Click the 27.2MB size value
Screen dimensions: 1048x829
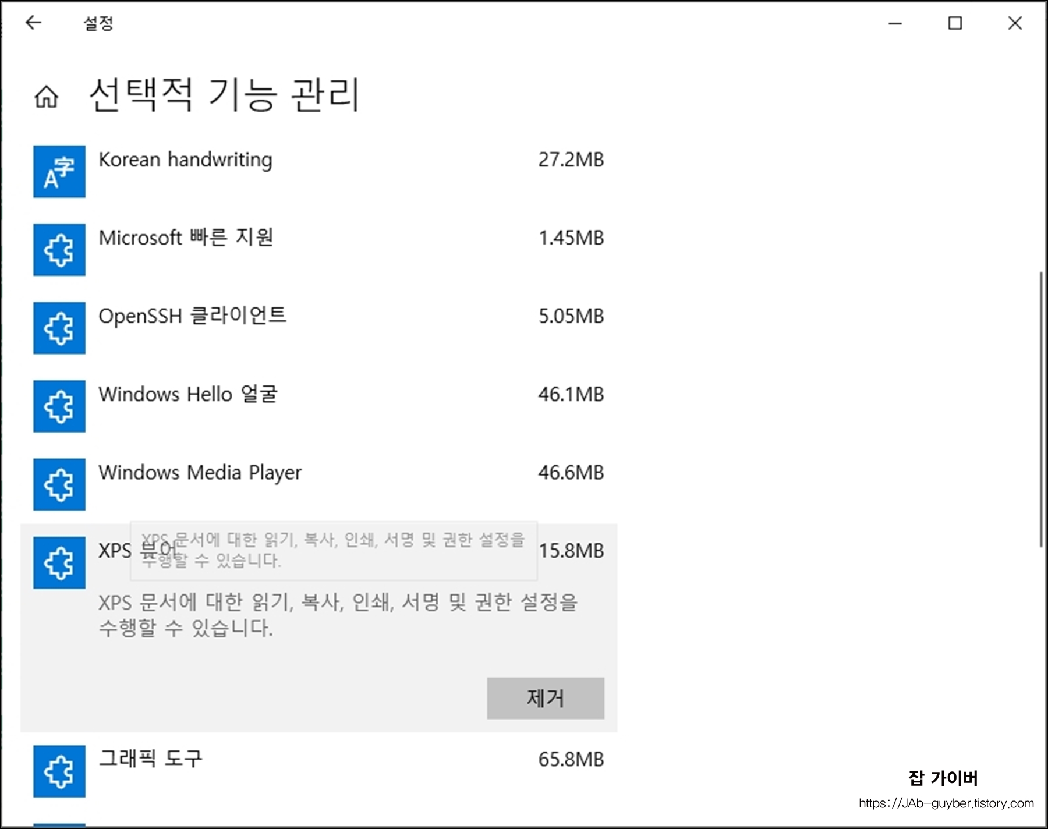tap(571, 160)
